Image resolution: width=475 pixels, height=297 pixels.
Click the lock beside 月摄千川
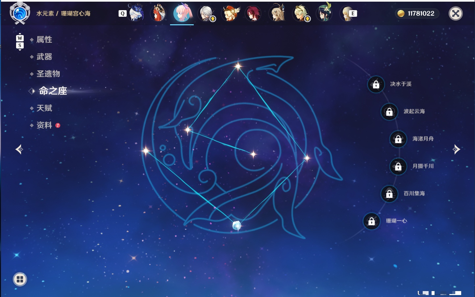(x=398, y=166)
